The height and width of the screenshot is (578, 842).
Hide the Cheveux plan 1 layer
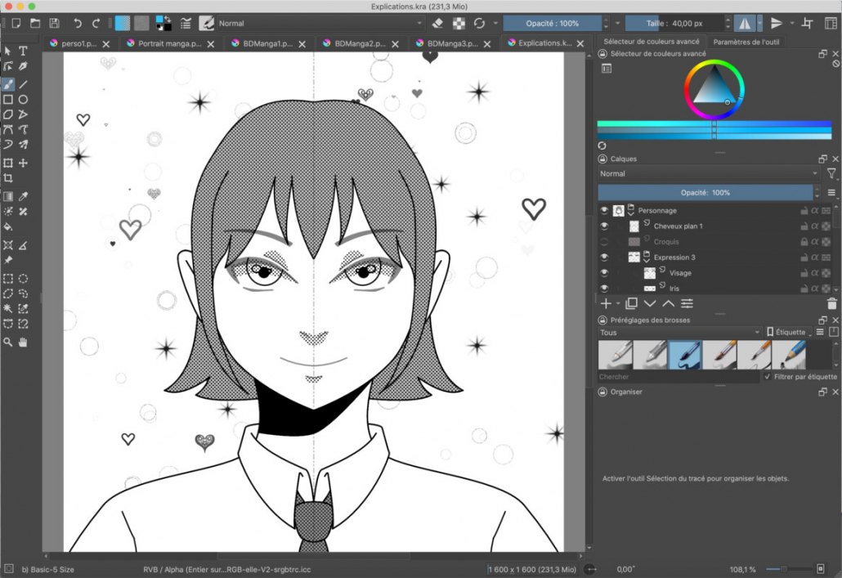click(x=605, y=226)
